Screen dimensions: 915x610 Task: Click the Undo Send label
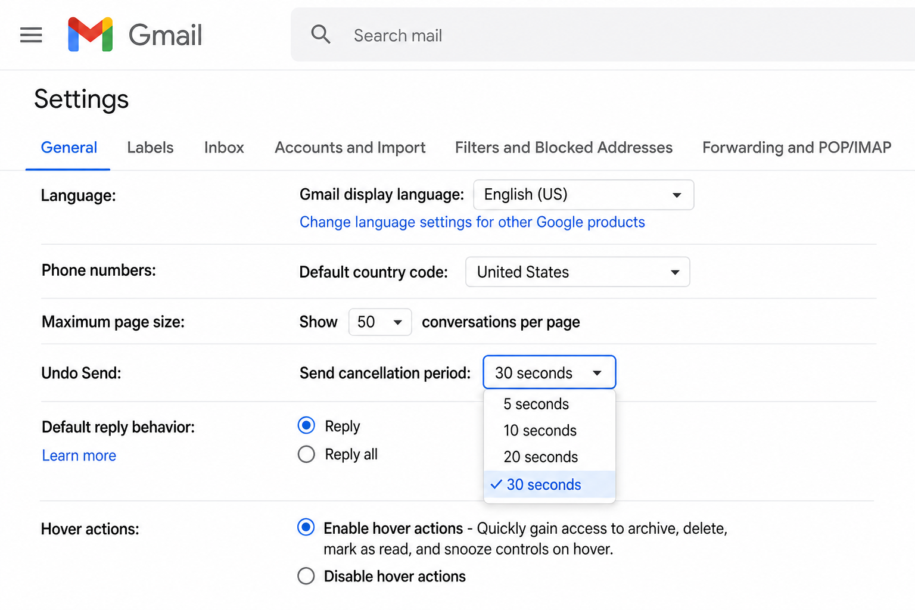coord(81,373)
